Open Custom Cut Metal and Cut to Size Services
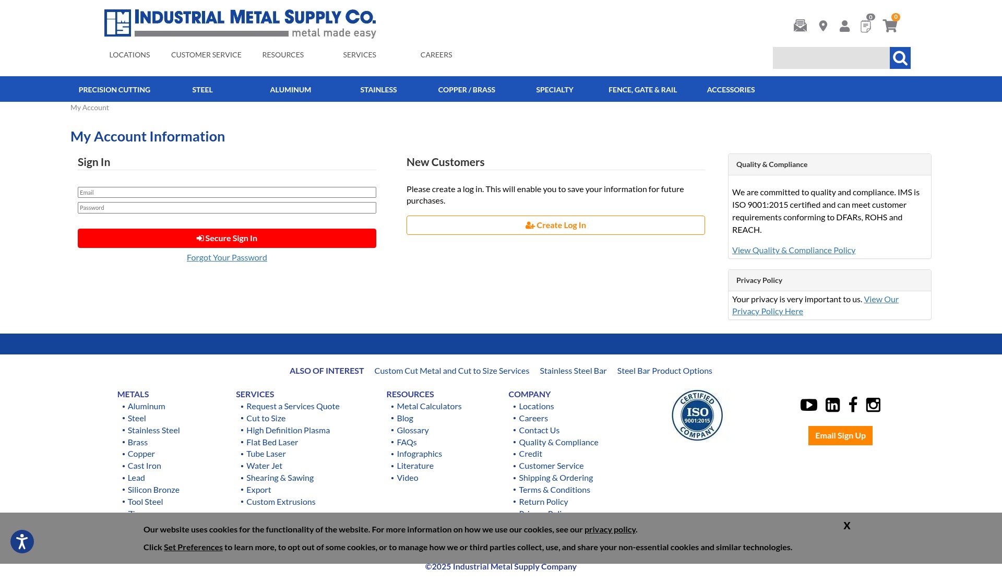The width and height of the screenshot is (1002, 581). pos(452,371)
